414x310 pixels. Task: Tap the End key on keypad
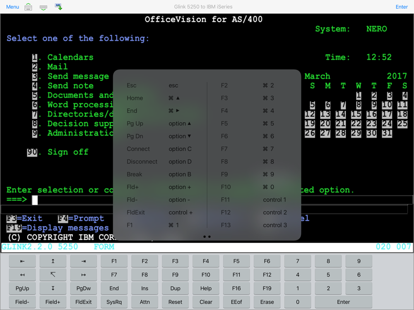click(114, 289)
